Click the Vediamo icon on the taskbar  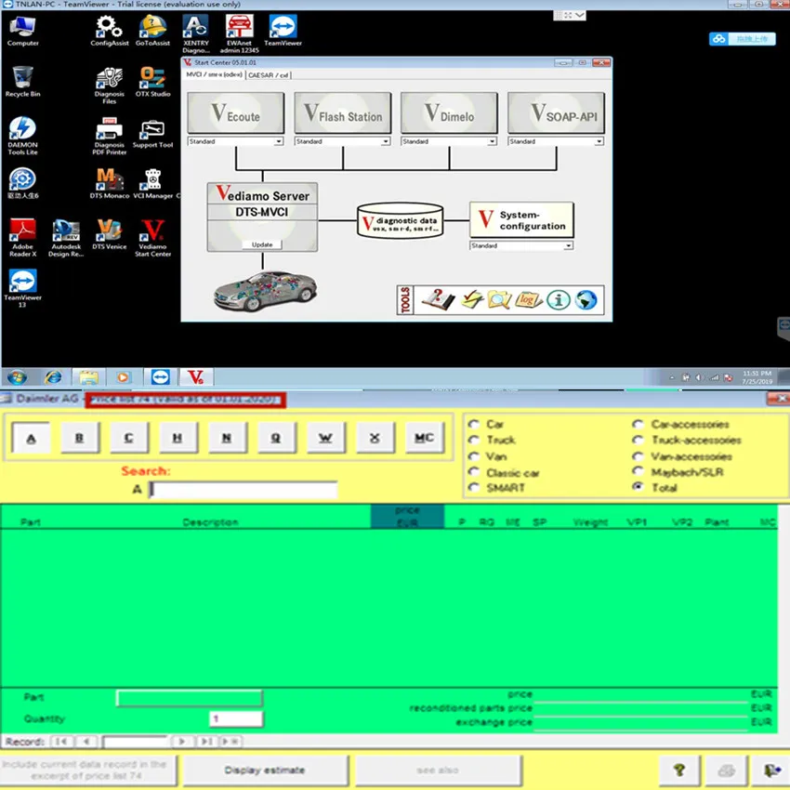196,376
